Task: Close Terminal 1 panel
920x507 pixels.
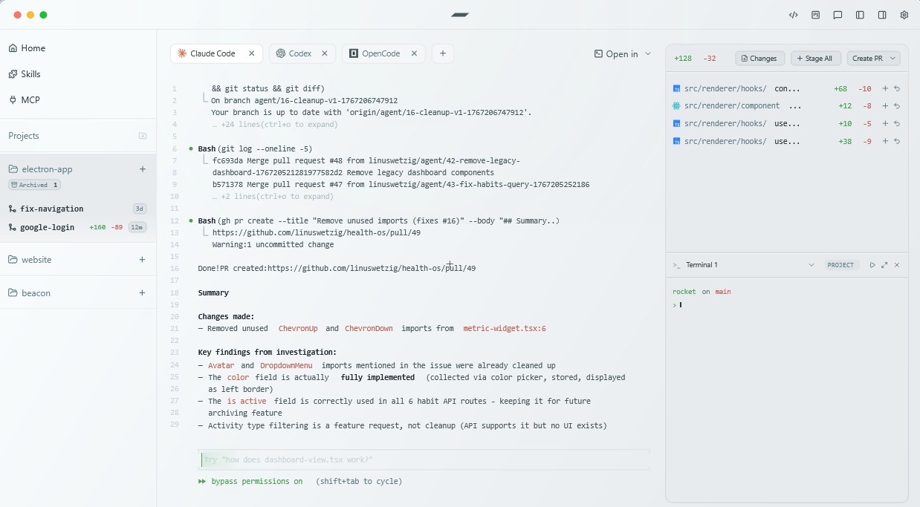Action: click(897, 265)
